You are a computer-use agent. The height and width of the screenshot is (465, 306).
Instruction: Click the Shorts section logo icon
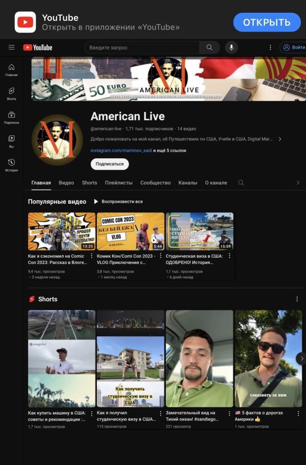click(32, 299)
